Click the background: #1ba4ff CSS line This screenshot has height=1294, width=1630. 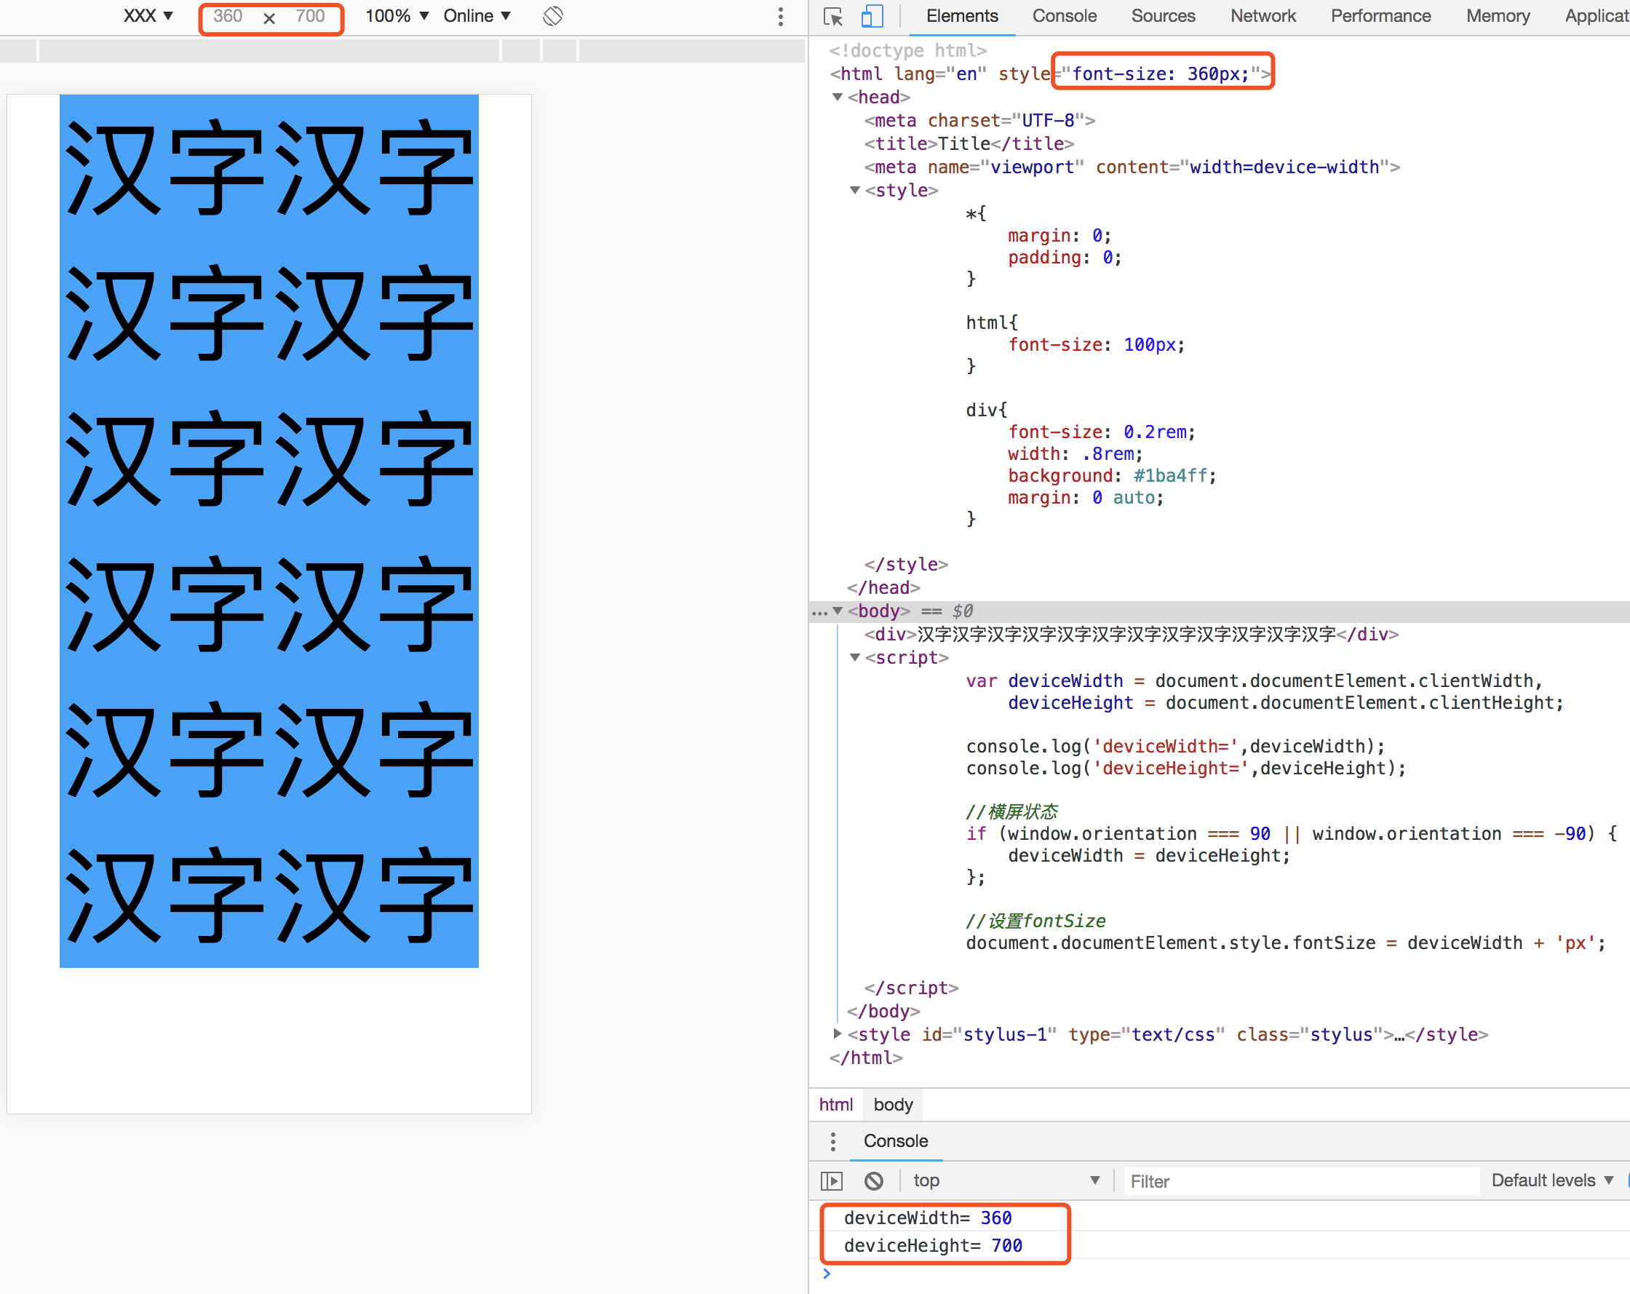pos(1111,476)
